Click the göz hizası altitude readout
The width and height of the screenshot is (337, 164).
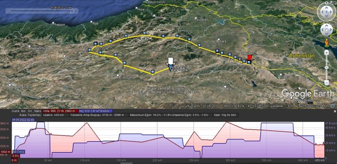tap(314, 106)
